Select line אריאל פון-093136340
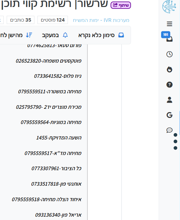Viewport: 180px width, 220px height. 58,215
